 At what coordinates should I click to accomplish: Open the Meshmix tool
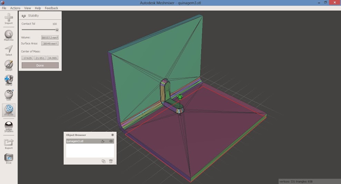tap(9, 35)
